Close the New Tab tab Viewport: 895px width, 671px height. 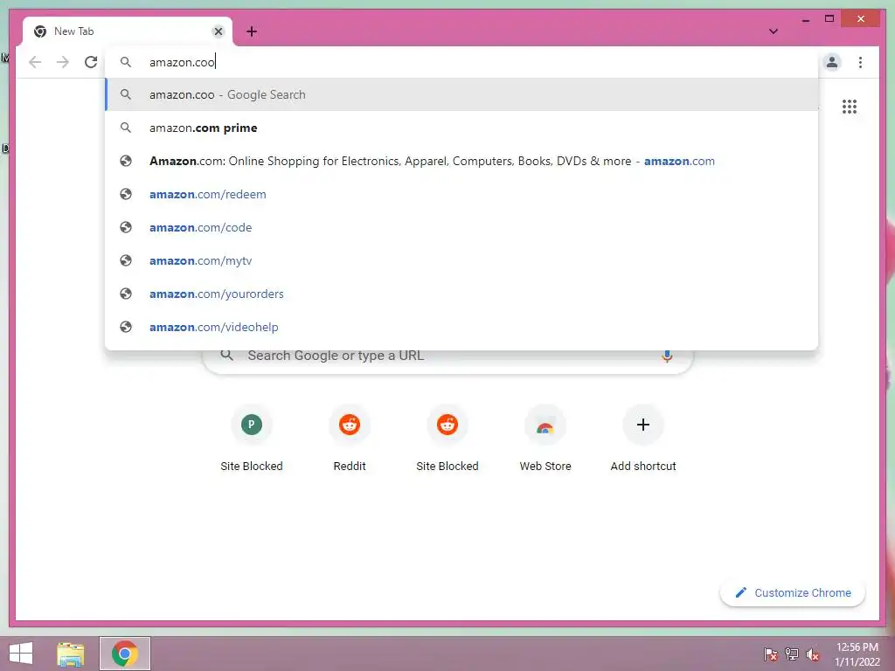(x=218, y=31)
